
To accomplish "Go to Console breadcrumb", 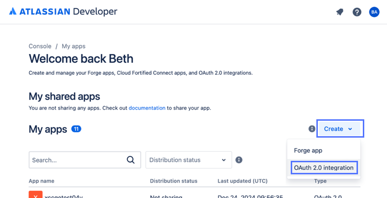I will coord(40,46).
